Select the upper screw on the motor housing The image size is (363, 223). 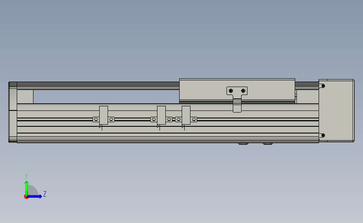tap(323, 86)
